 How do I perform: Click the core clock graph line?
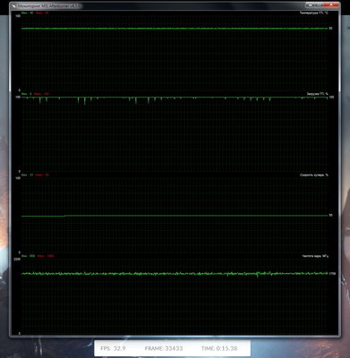175,273
